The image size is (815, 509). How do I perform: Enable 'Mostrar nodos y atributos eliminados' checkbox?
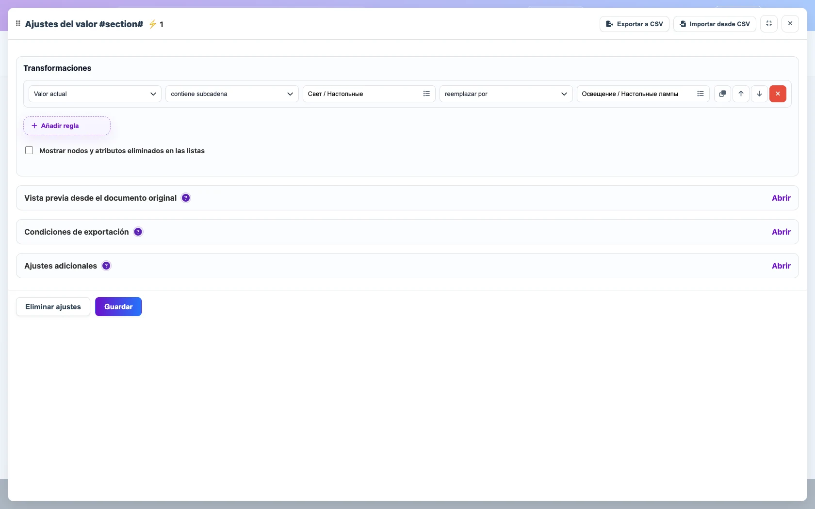29,150
